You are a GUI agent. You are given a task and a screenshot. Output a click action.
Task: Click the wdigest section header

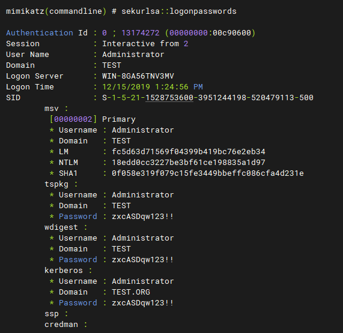[65, 227]
